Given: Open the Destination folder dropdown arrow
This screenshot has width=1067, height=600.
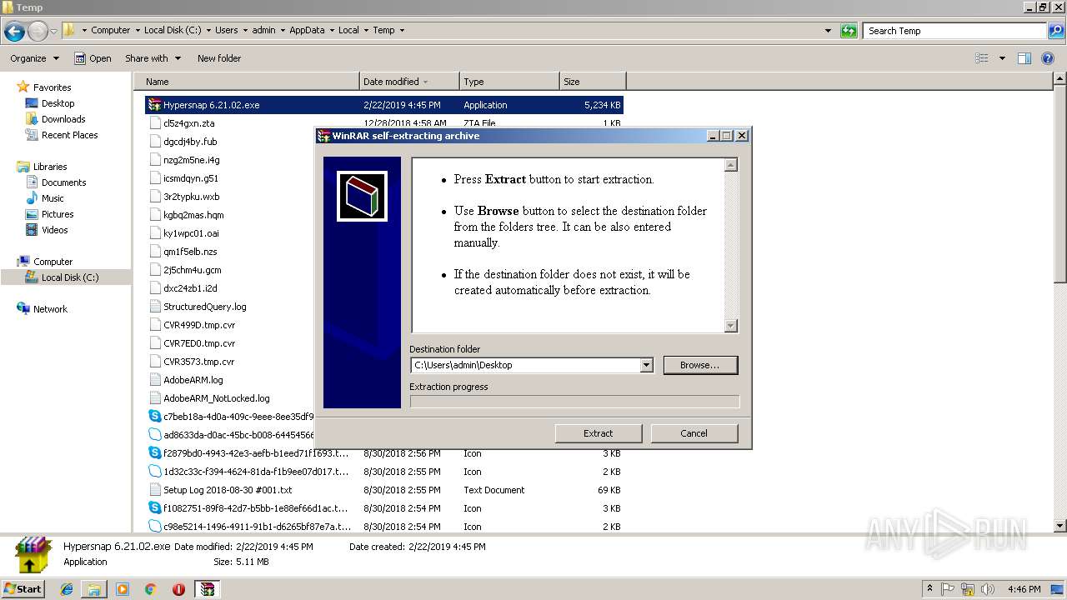Looking at the screenshot, I should pyautogui.click(x=646, y=365).
